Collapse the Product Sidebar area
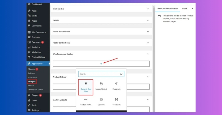This screenshot has height=115, width=222. point(148,77)
